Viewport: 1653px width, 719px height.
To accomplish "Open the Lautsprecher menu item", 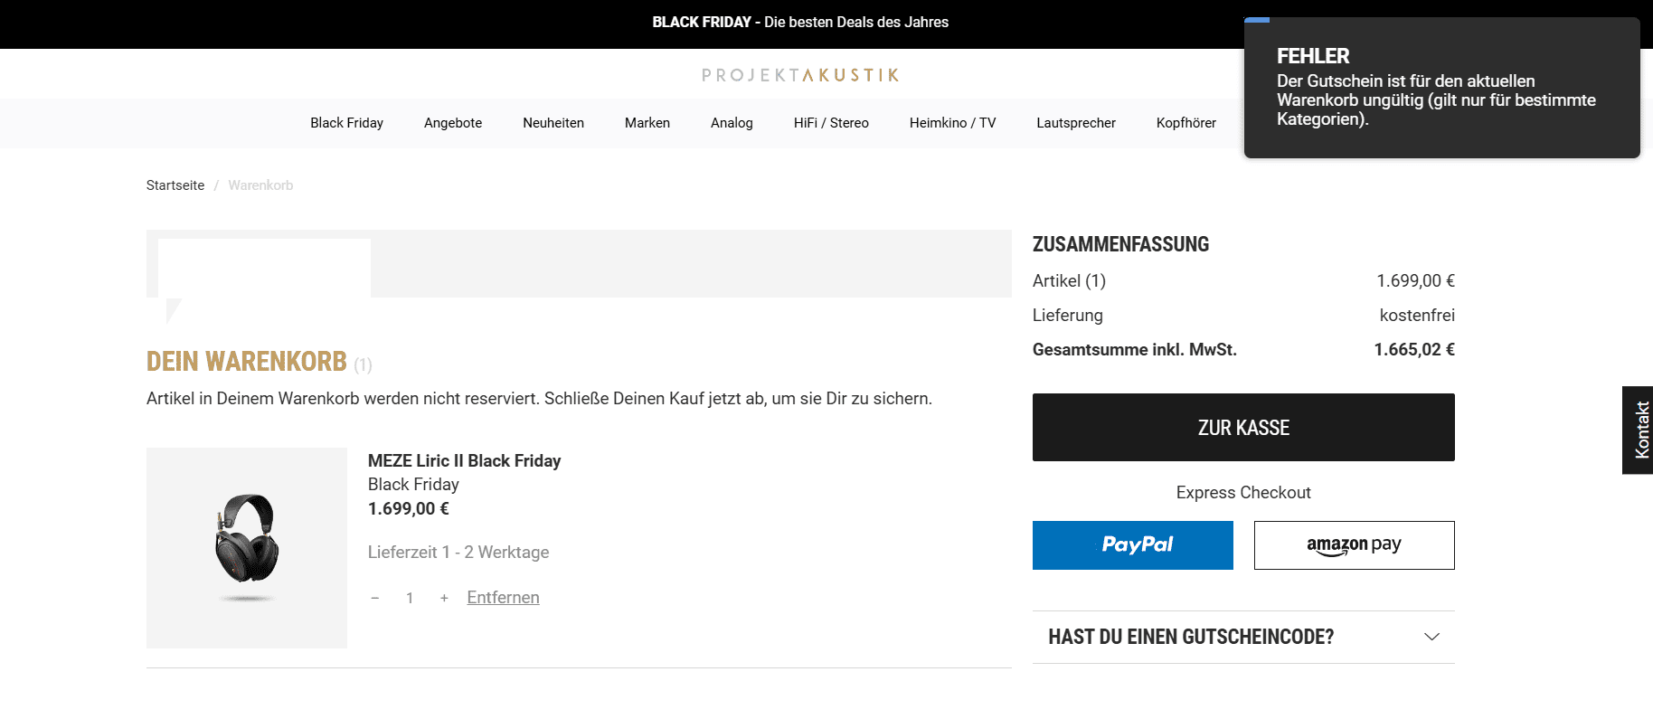I will coord(1076,123).
